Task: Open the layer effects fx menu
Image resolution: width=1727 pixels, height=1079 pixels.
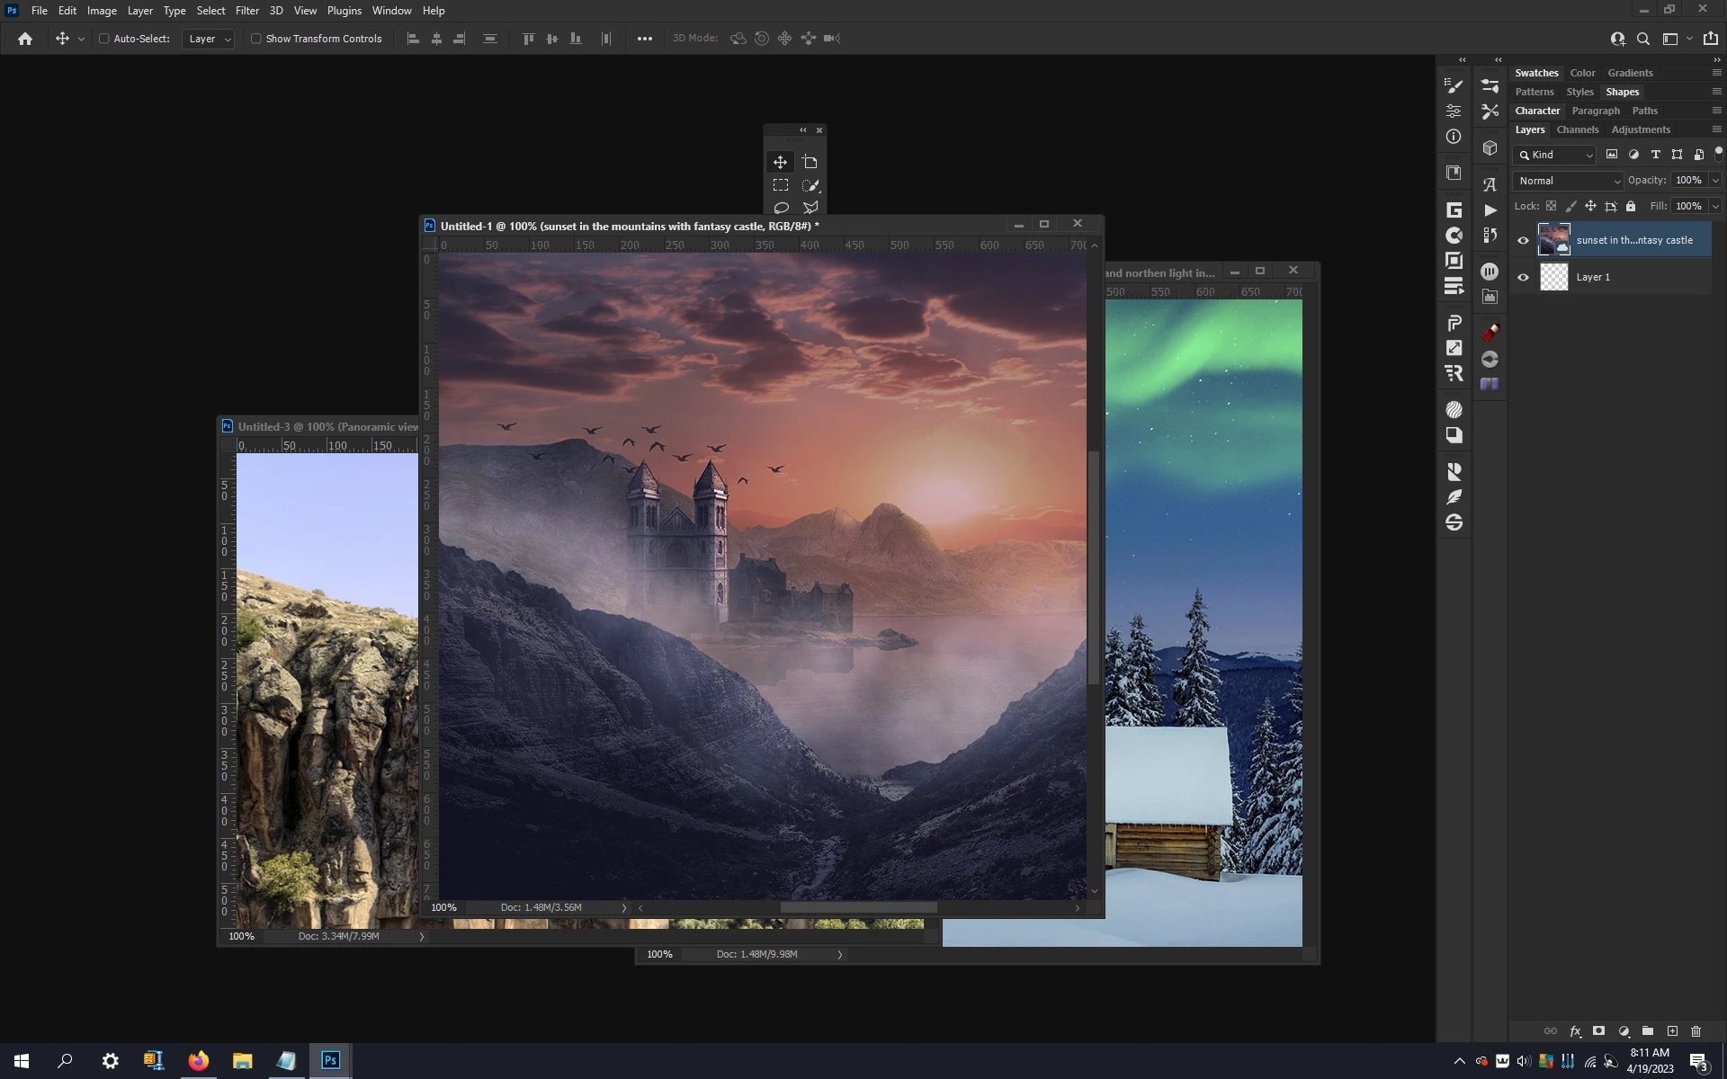Action: tap(1575, 1031)
